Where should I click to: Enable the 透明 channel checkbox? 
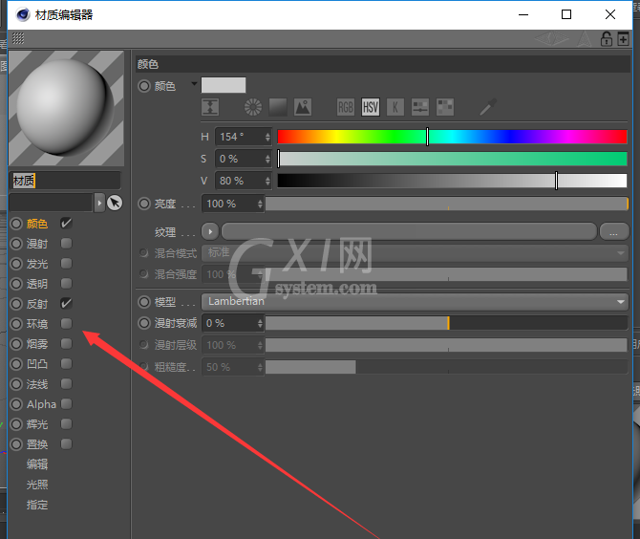(x=66, y=284)
